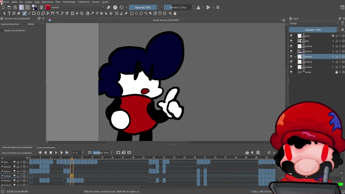This screenshot has width=345, height=194.
Task: Open the Imagen menu
Action: [x=29, y=2]
